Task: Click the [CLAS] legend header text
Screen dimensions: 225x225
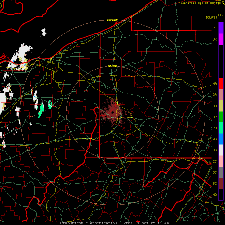Action: point(211,17)
